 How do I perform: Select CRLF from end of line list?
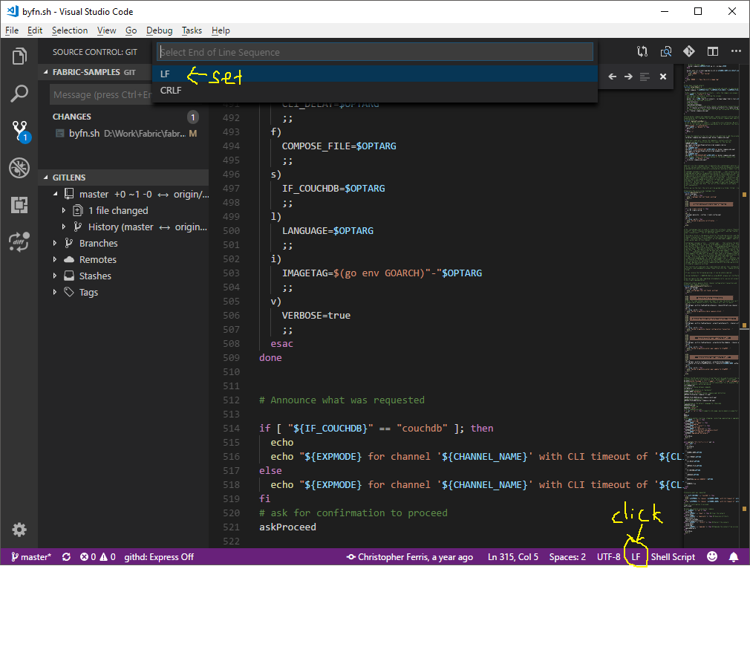click(x=171, y=91)
